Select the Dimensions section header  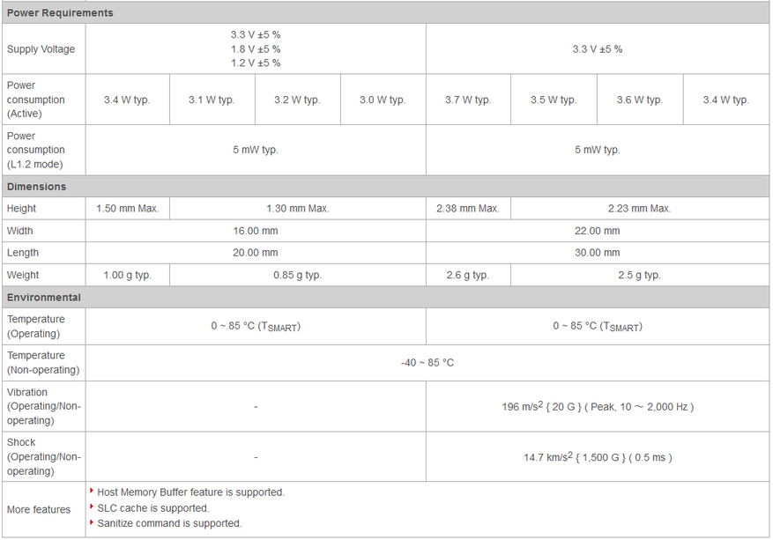[x=37, y=187]
